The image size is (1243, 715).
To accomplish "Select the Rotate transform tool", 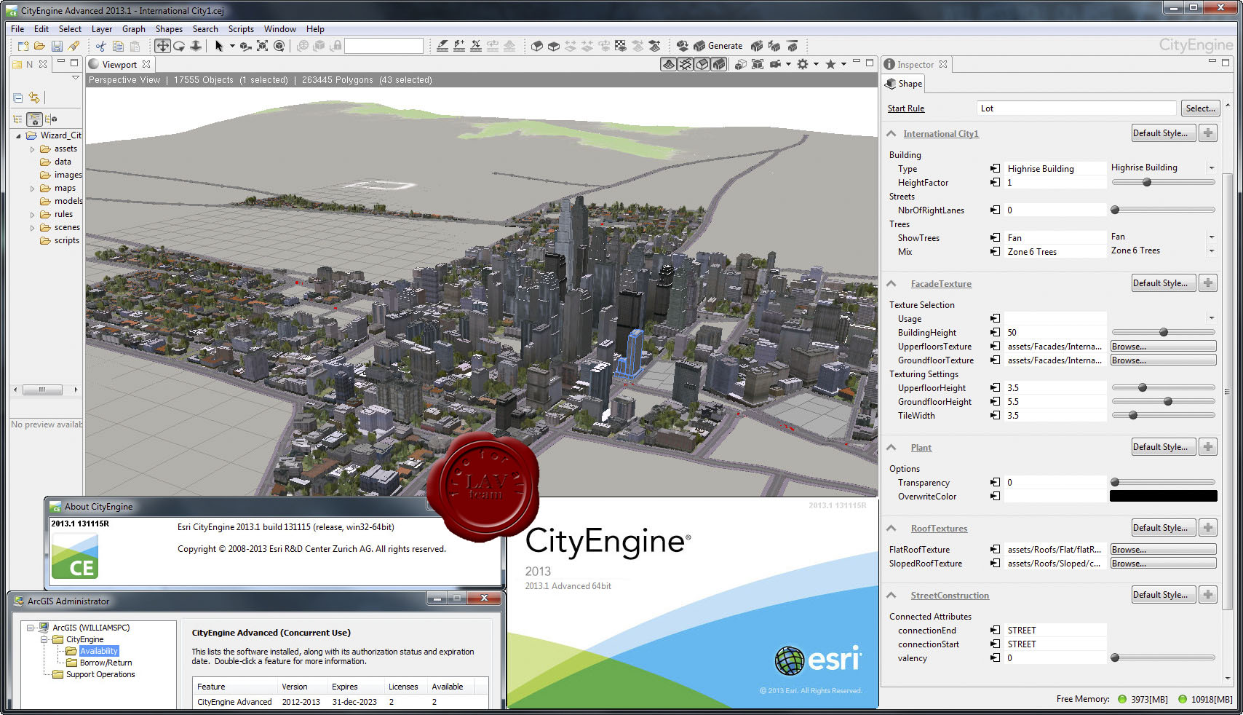I will coord(279,46).
